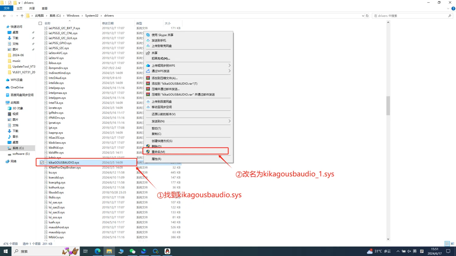Toggle quick access toolbar properties checkbox icon
456x256 pixels.
[9, 3]
